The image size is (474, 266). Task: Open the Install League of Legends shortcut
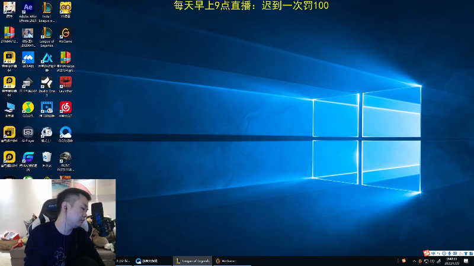pyautogui.click(x=47, y=12)
